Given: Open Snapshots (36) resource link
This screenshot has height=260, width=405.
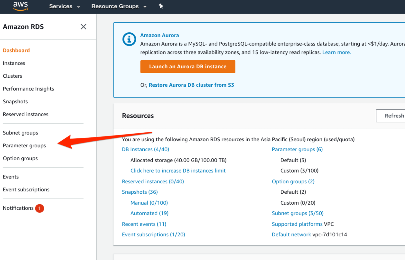Looking at the screenshot, I should (140, 192).
